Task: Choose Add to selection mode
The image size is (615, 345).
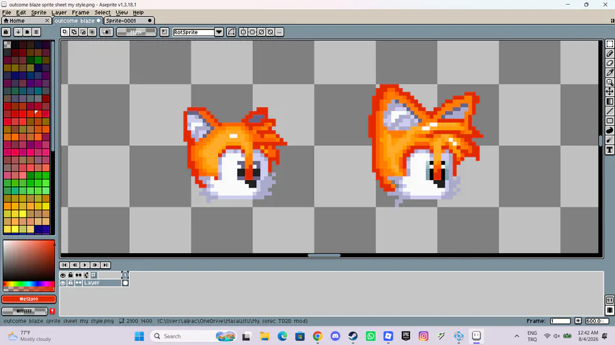Action: point(74,32)
